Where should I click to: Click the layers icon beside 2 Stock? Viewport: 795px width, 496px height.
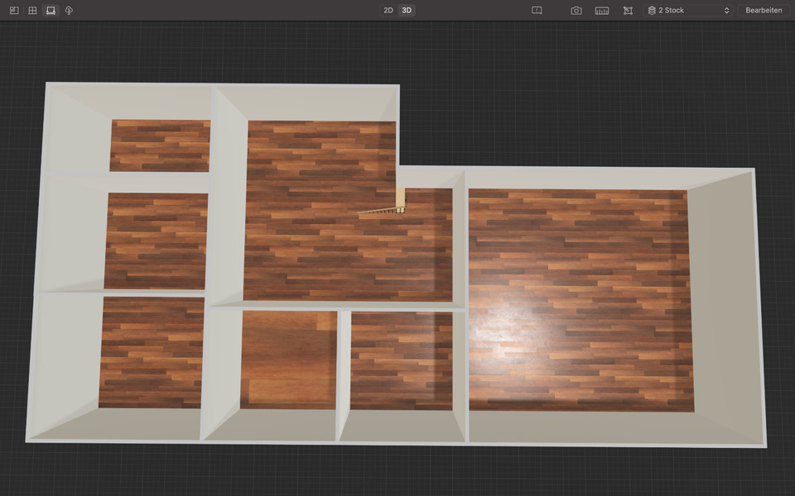652,11
